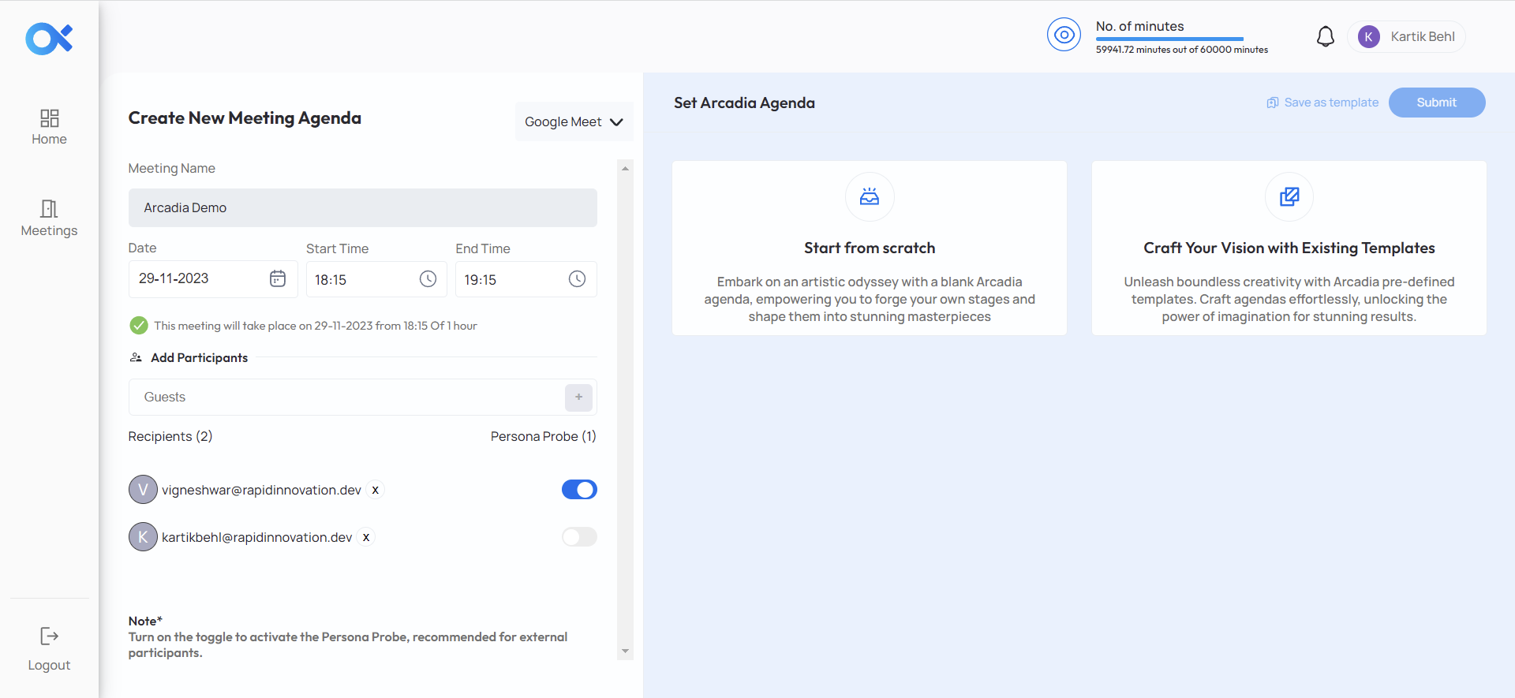
Task: Click the app logo in sidebar
Action: click(x=49, y=39)
